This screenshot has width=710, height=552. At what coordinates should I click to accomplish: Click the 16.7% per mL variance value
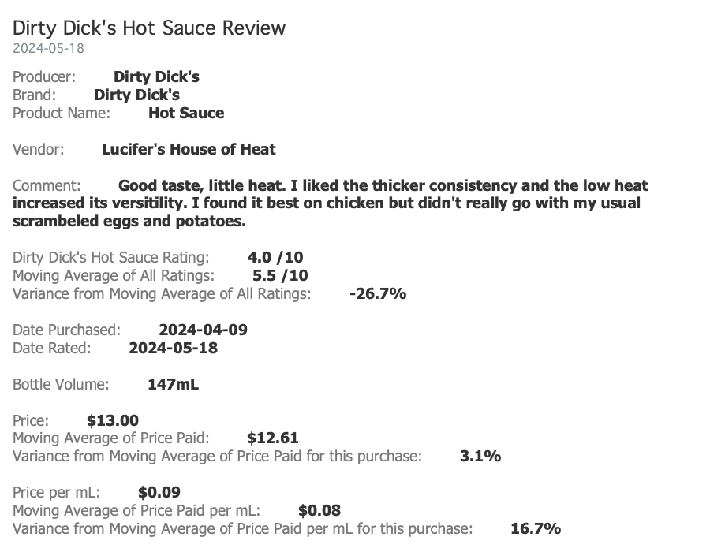(536, 528)
